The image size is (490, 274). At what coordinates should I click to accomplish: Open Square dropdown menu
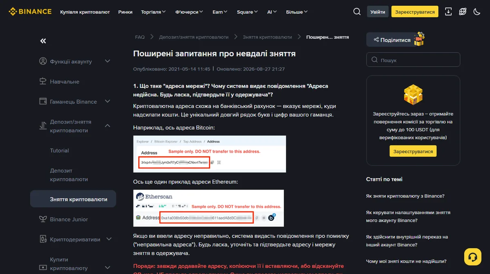(x=248, y=12)
